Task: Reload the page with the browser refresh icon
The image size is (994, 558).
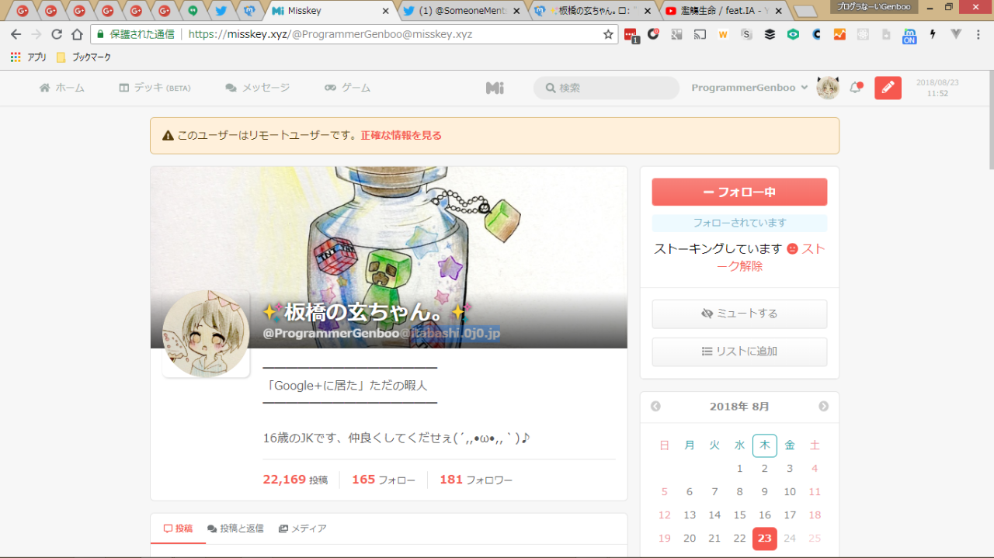Action: coord(57,34)
